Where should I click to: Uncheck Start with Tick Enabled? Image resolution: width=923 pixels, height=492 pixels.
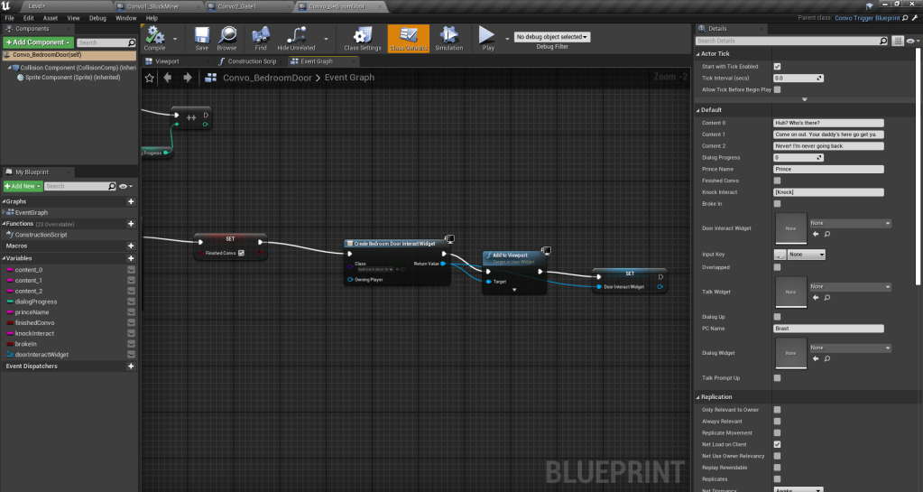(x=778, y=66)
